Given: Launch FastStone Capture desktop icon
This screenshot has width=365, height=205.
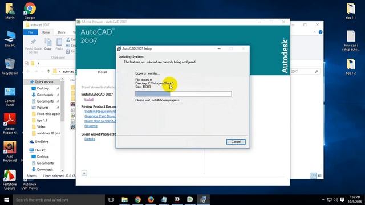Looking at the screenshot, I should [x=10, y=180].
